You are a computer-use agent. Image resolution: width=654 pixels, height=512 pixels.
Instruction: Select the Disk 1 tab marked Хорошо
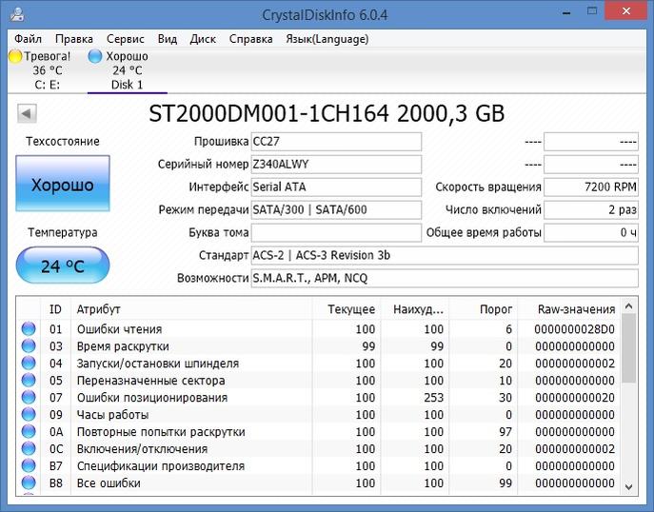tap(127, 70)
